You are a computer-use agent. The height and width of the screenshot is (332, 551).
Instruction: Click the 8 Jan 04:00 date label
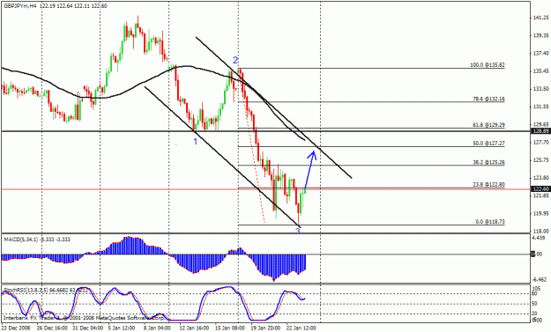click(157, 328)
